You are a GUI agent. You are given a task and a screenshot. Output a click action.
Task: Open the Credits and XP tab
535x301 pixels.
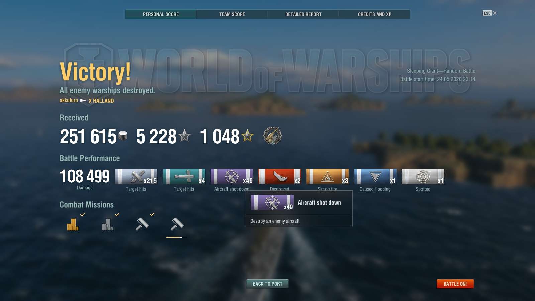coord(374,14)
